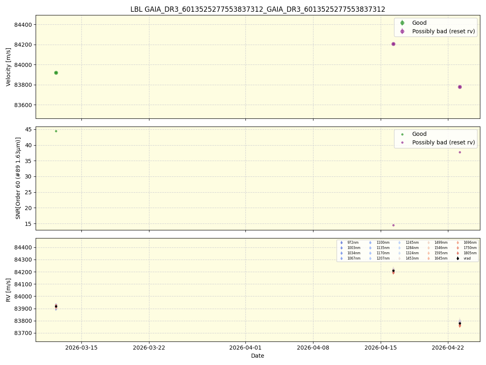Click the Good marker in velocity legend
Screen dimensions: 486x365
click(402, 23)
